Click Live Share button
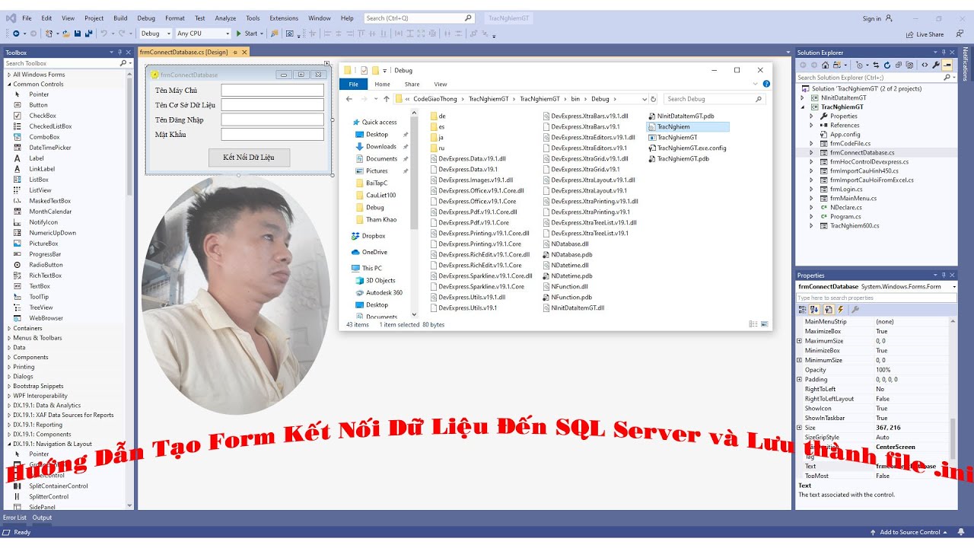 tap(925, 34)
